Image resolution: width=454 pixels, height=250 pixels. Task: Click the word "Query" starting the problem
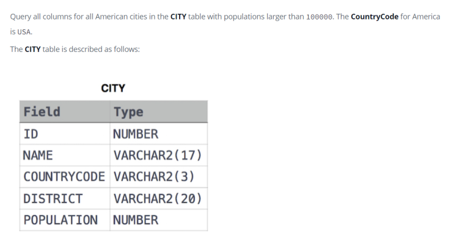[22, 16]
